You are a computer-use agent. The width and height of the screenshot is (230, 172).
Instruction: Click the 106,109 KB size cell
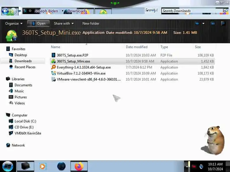pyautogui.click(x=206, y=55)
